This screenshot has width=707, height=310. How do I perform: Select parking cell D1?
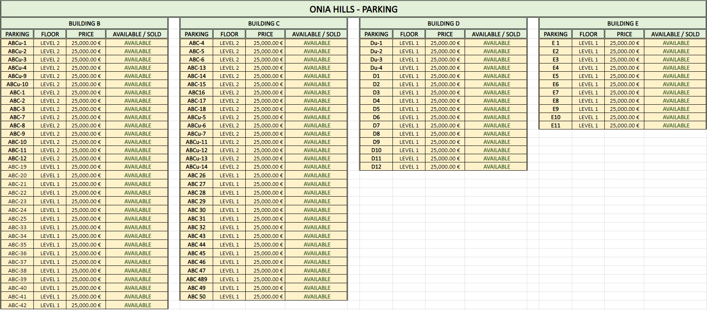[376, 76]
